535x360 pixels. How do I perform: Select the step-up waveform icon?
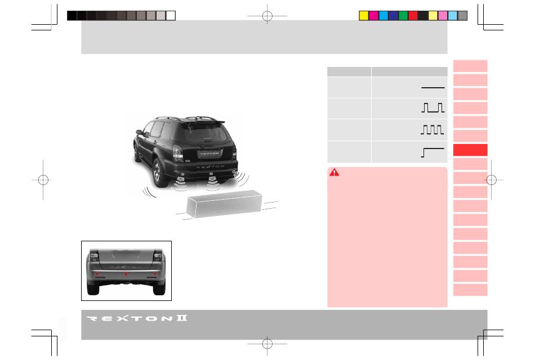coord(433,152)
